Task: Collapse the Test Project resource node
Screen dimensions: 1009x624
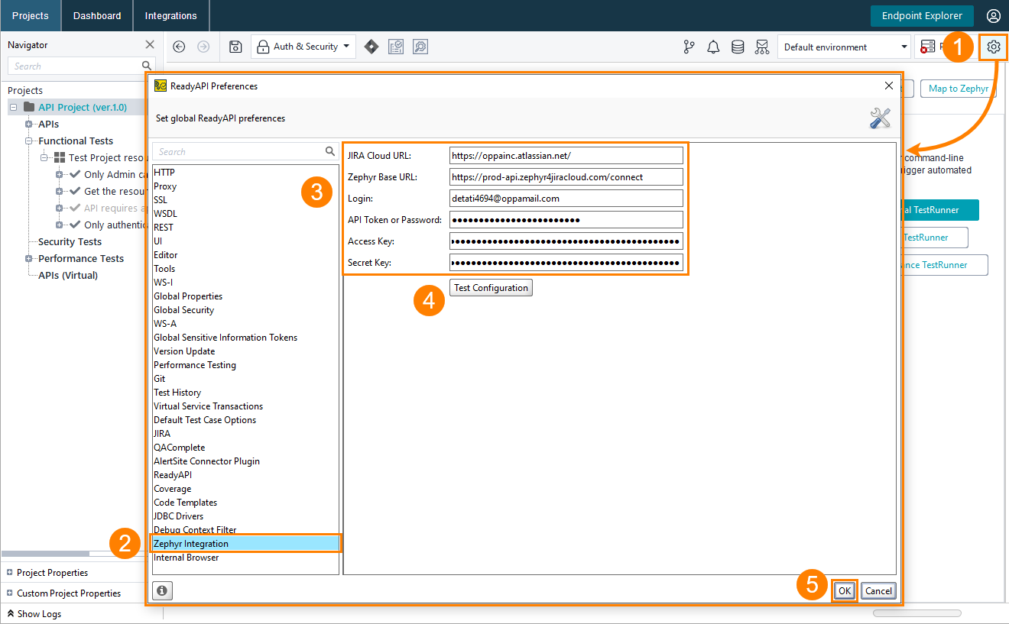Action: (x=44, y=158)
